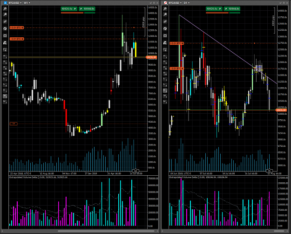Click Buy 10144.9 button in left chart
This screenshot has width=291, height=234.
click(x=87, y=9)
